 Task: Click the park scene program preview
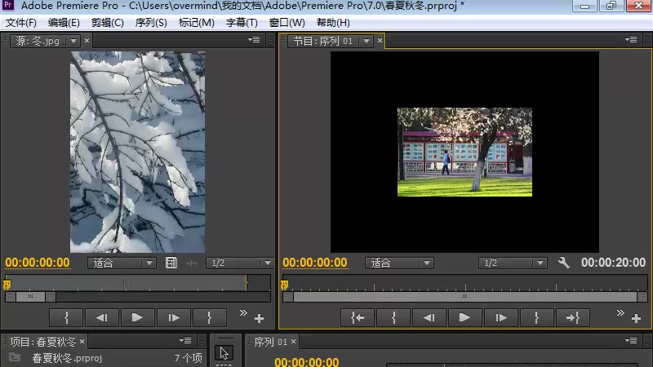[x=464, y=152]
